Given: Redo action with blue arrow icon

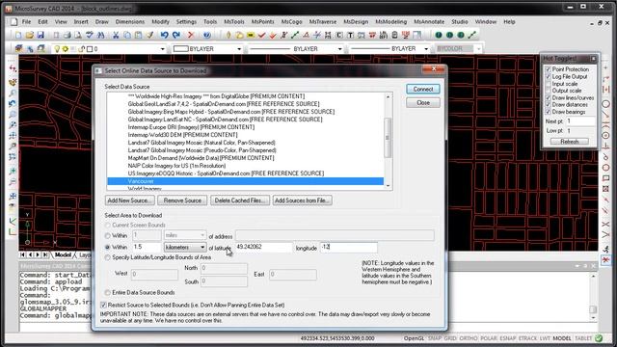Looking at the screenshot, I should pyautogui.click(x=176, y=35).
